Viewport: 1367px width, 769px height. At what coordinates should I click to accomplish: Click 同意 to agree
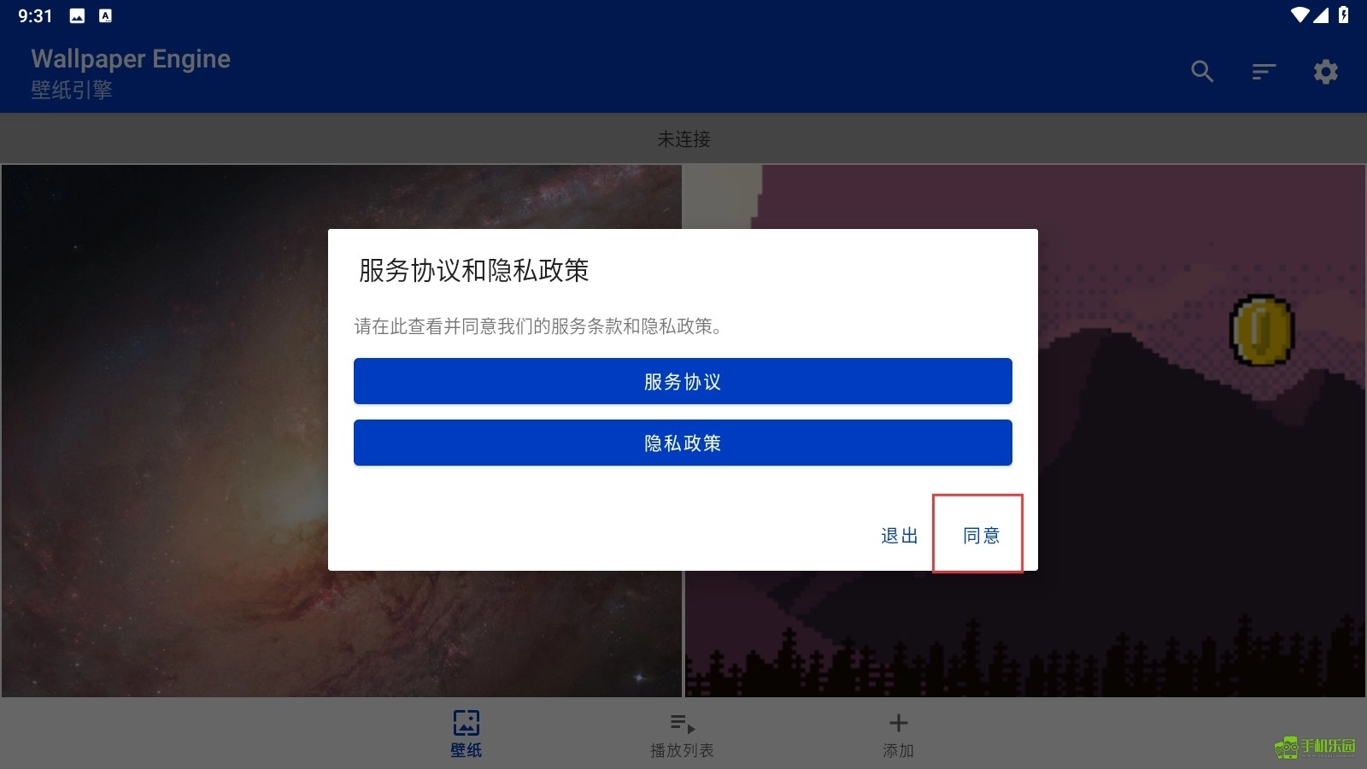pos(981,536)
